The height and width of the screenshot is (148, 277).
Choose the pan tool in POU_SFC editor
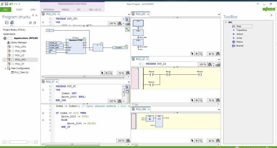[x=197, y=54]
